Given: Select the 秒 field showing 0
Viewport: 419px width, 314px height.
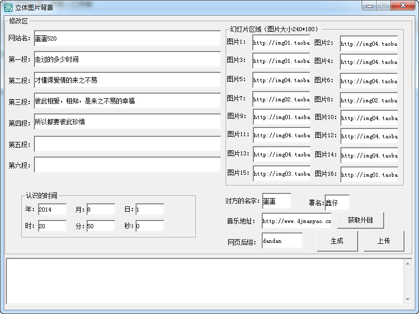Looking at the screenshot, I should tap(150, 226).
